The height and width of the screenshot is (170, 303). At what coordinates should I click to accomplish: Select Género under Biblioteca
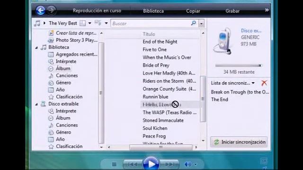point(63,83)
